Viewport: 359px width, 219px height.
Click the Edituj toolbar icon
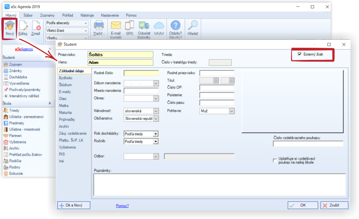coord(23,28)
